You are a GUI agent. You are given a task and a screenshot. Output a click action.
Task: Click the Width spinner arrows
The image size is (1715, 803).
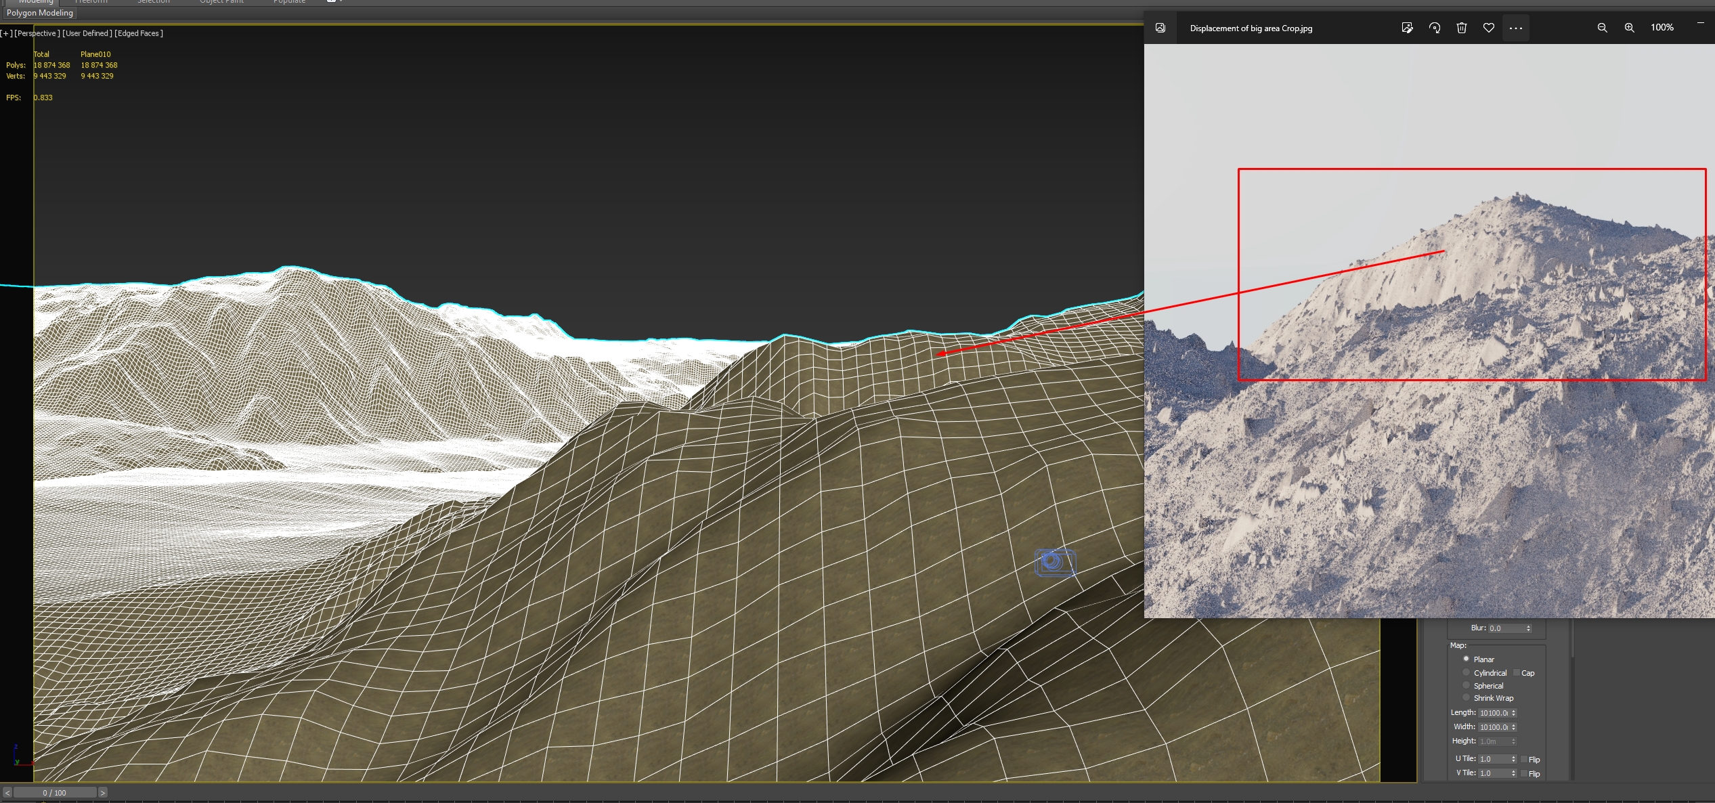1513,727
